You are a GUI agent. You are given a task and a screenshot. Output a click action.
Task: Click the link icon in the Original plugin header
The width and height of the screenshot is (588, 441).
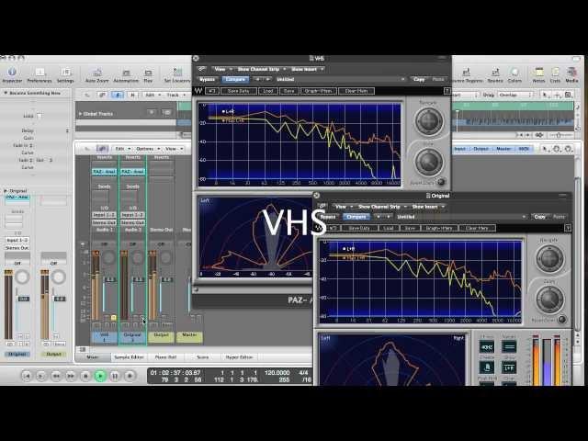[x=322, y=206]
